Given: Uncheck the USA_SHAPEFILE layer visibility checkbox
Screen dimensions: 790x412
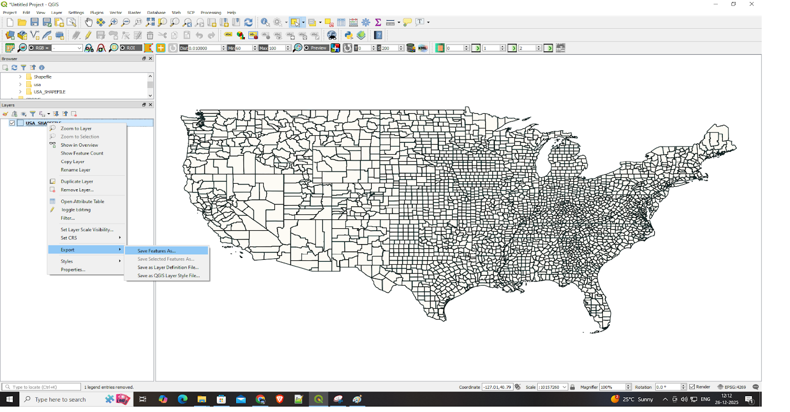Looking at the screenshot, I should 12,123.
